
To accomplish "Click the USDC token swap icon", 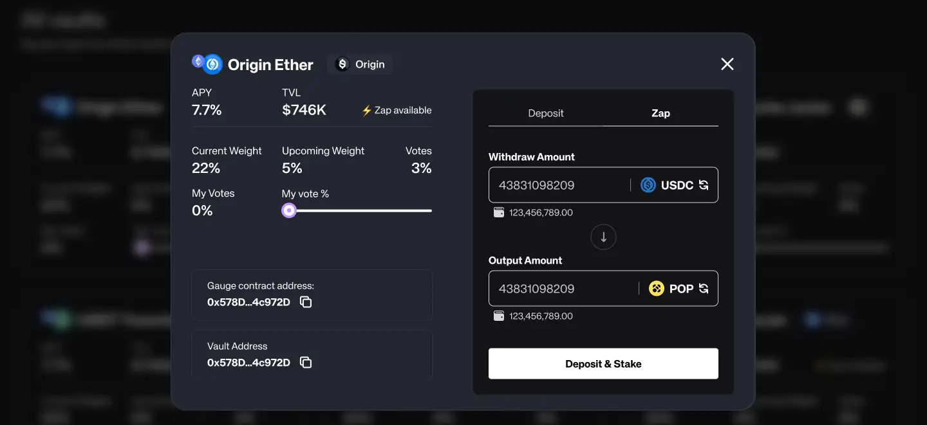I will [704, 185].
